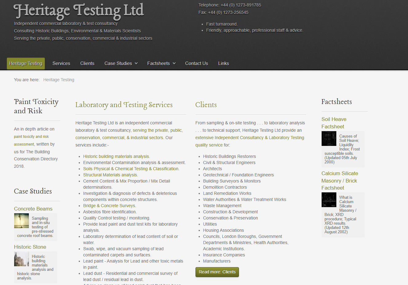The height and width of the screenshot is (285, 408).
Task: Click the Calcium Silicate factsheet thumbnail
Action: point(329,200)
